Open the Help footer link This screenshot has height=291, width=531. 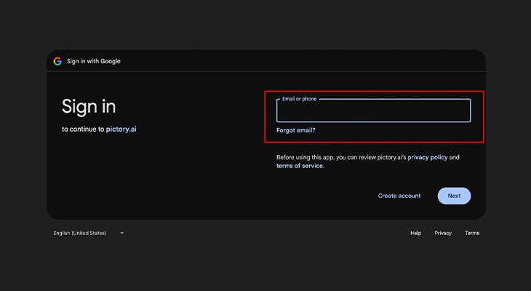tap(415, 233)
